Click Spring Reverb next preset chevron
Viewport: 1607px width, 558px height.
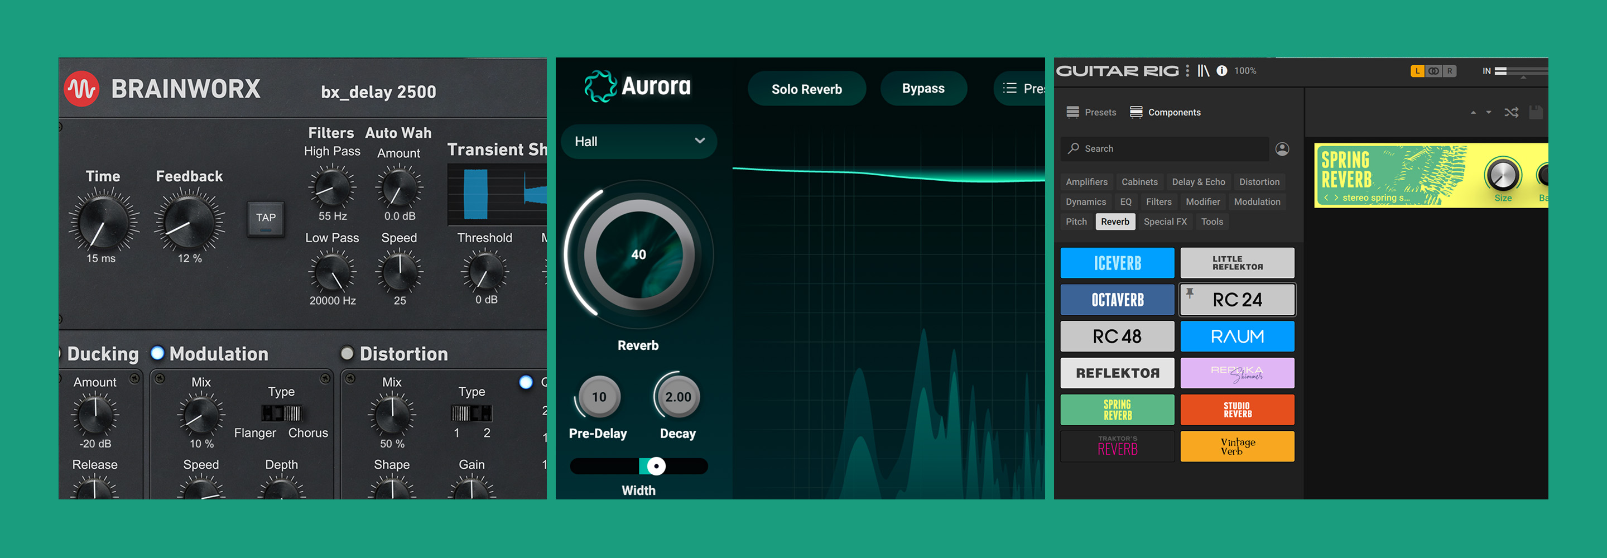(x=1336, y=198)
